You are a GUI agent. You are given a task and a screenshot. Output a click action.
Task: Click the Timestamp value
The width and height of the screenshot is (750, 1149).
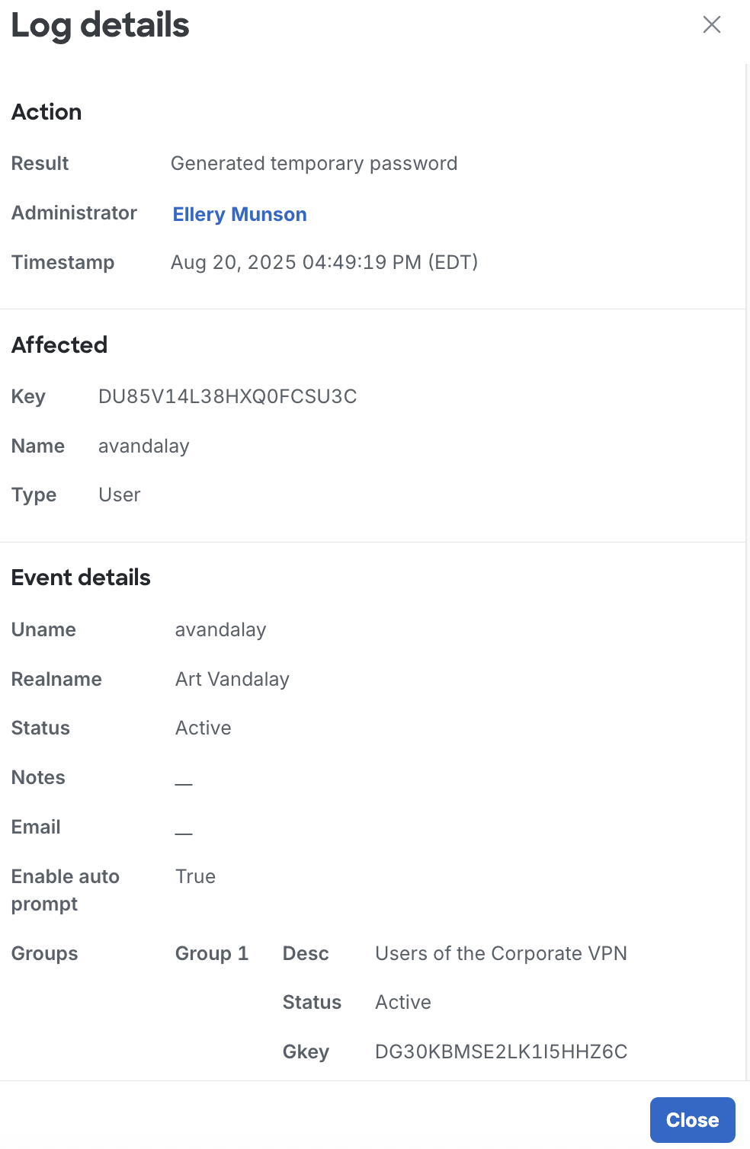pyautogui.click(x=325, y=262)
